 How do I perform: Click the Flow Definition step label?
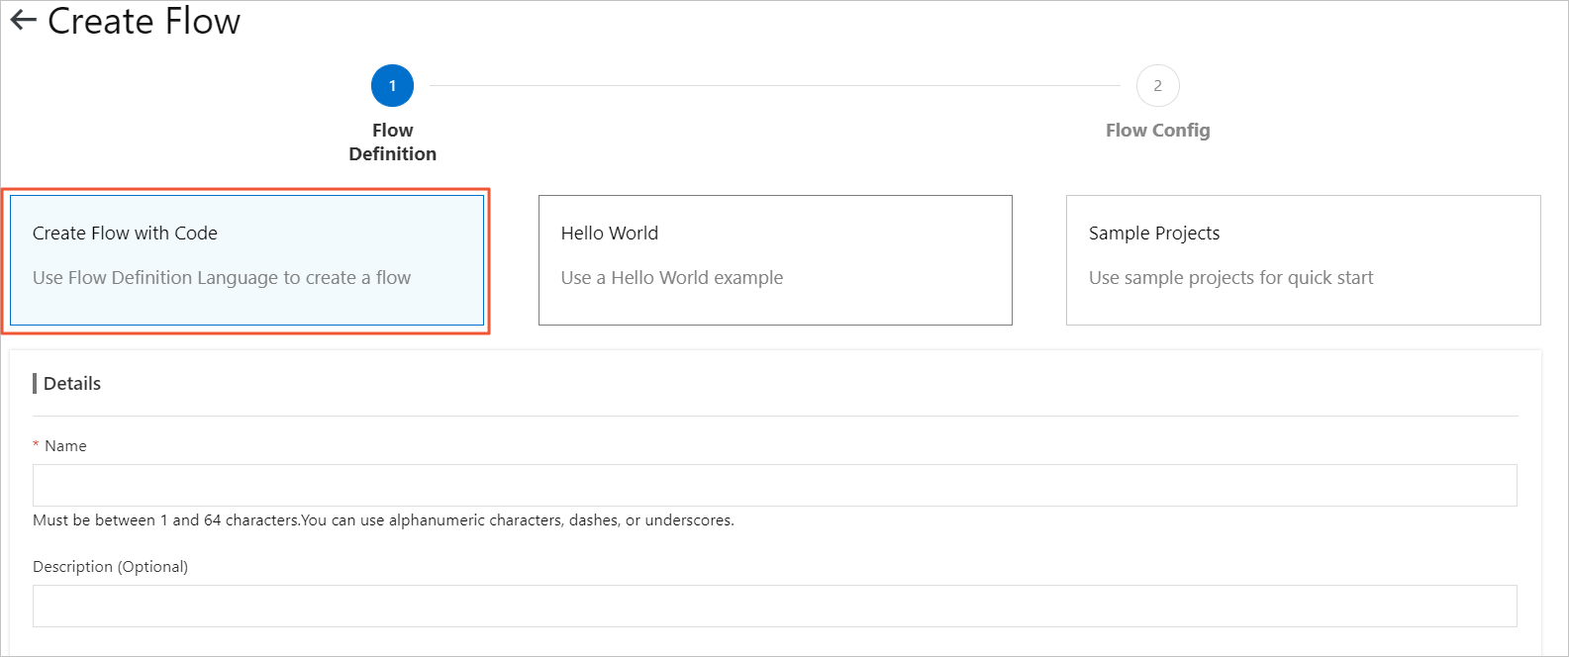pos(392,142)
